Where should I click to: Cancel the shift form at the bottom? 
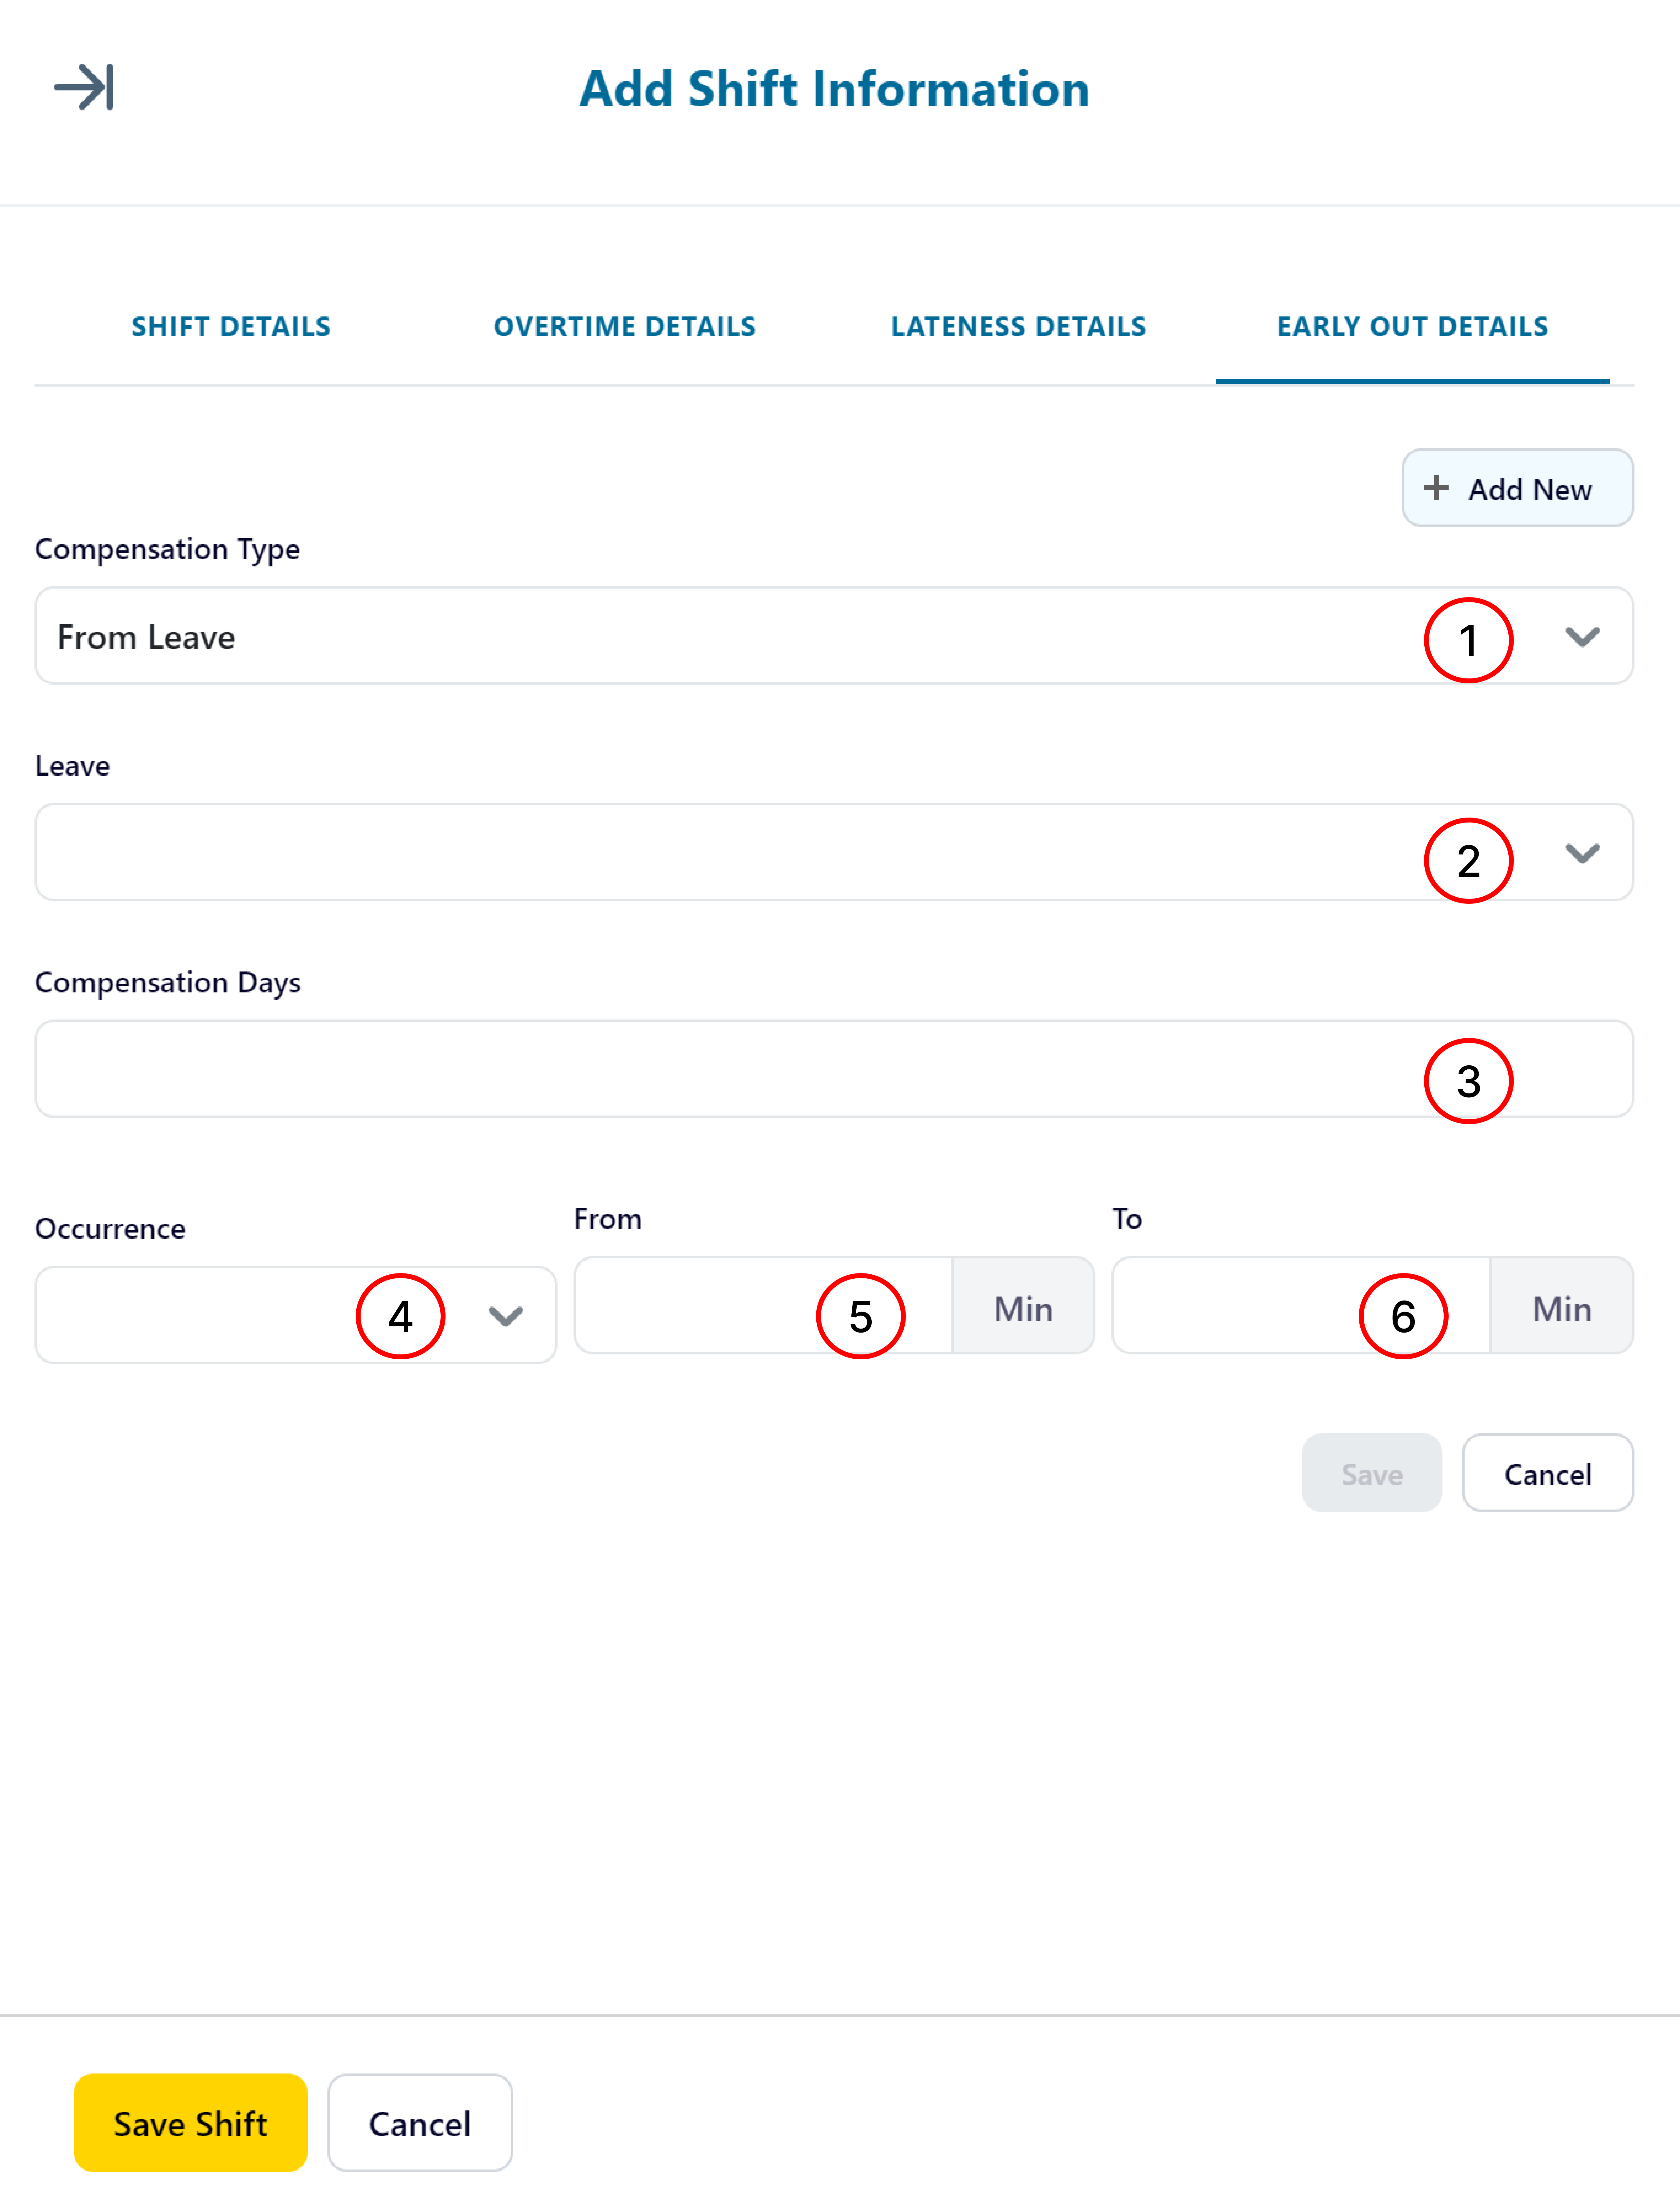point(420,2123)
